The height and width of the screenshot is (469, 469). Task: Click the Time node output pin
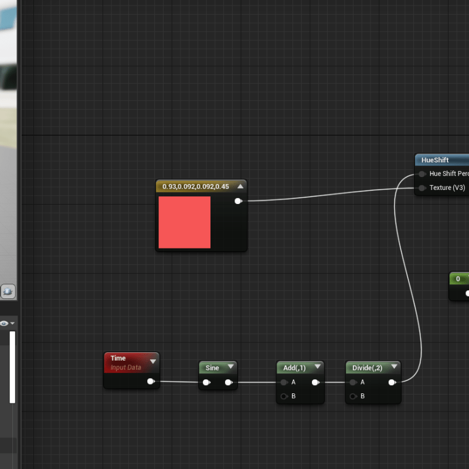151,382
